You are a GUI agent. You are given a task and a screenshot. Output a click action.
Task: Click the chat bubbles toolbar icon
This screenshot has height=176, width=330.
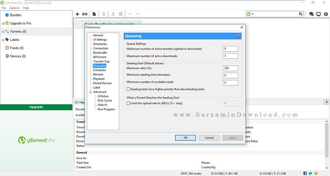[x=311, y=14]
